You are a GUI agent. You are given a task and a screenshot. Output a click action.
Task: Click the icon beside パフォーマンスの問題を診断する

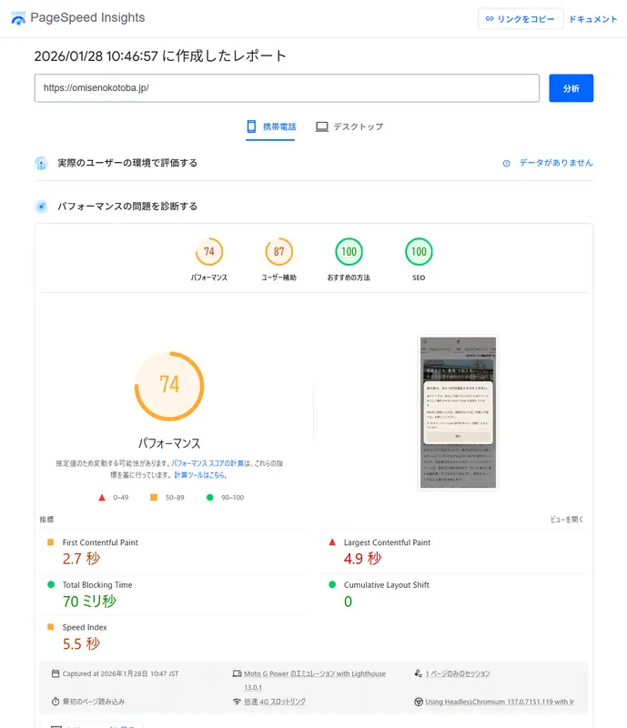(x=41, y=207)
